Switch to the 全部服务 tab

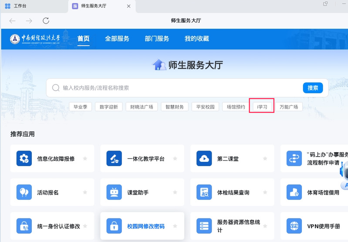click(117, 39)
